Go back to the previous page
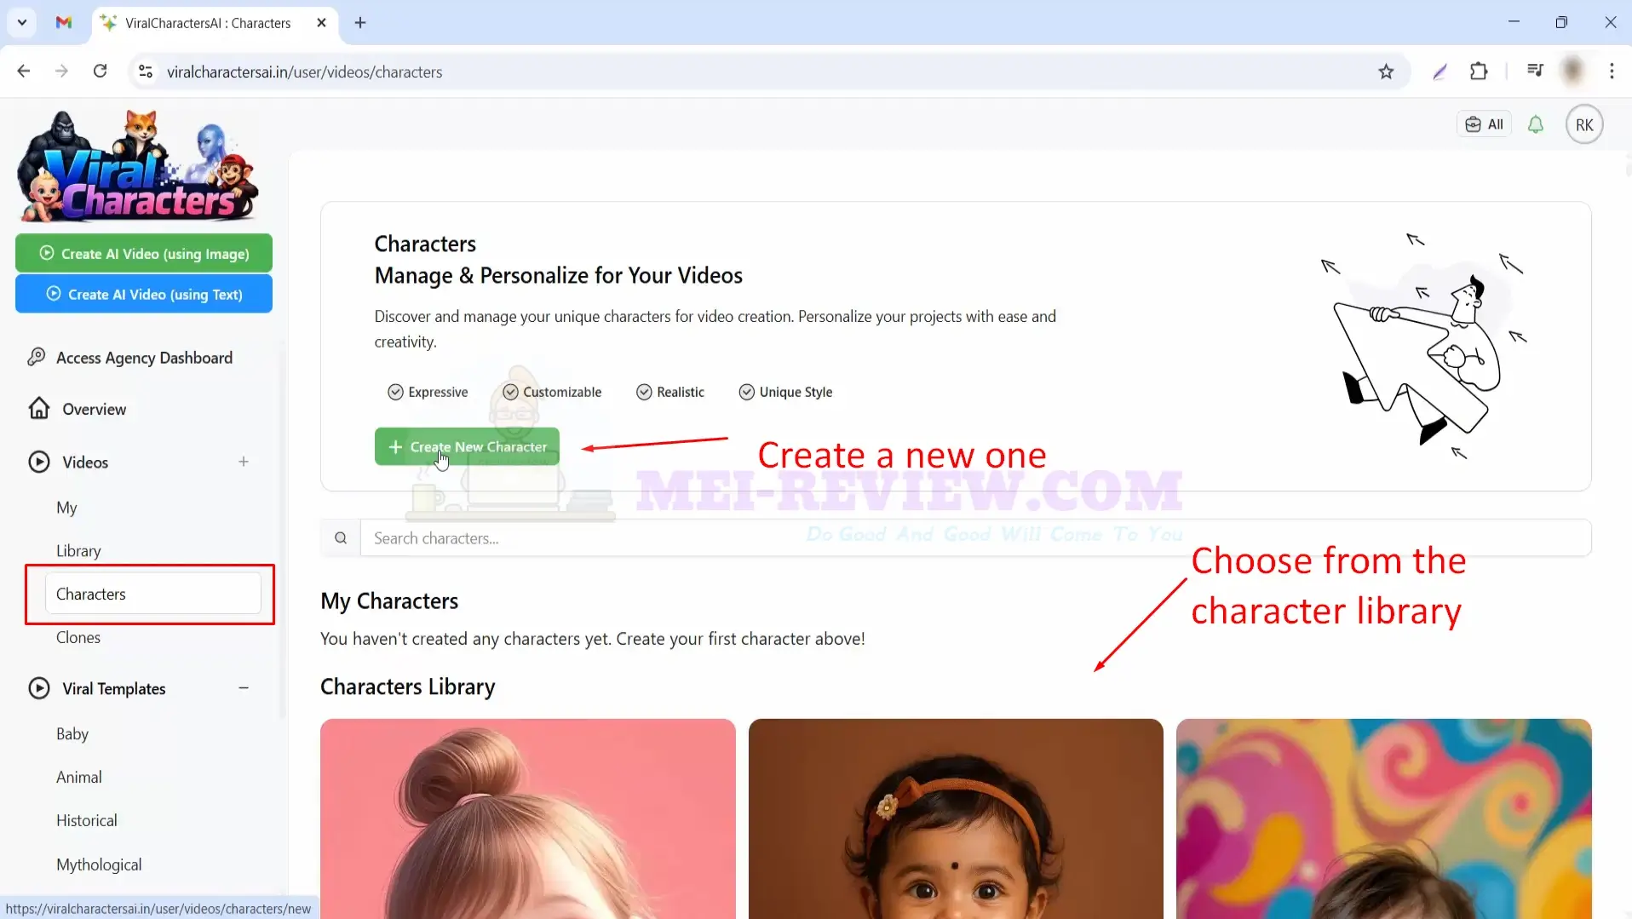 pos(24,72)
